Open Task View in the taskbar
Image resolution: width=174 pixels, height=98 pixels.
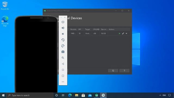click(x=63, y=95)
